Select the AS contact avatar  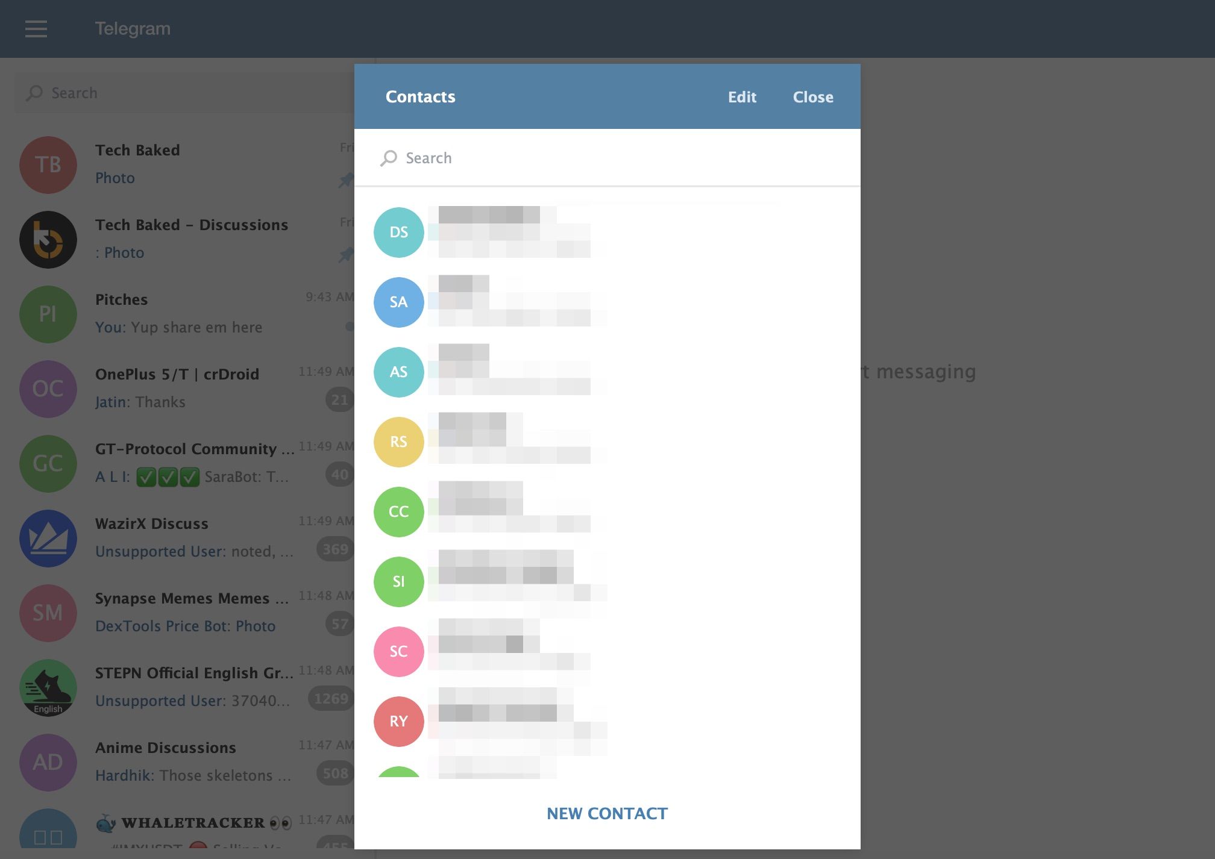coord(399,372)
